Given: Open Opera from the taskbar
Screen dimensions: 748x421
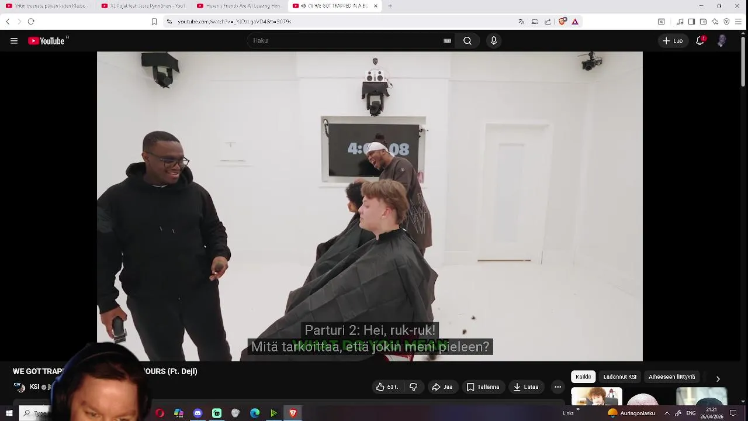Looking at the screenshot, I should [160, 413].
